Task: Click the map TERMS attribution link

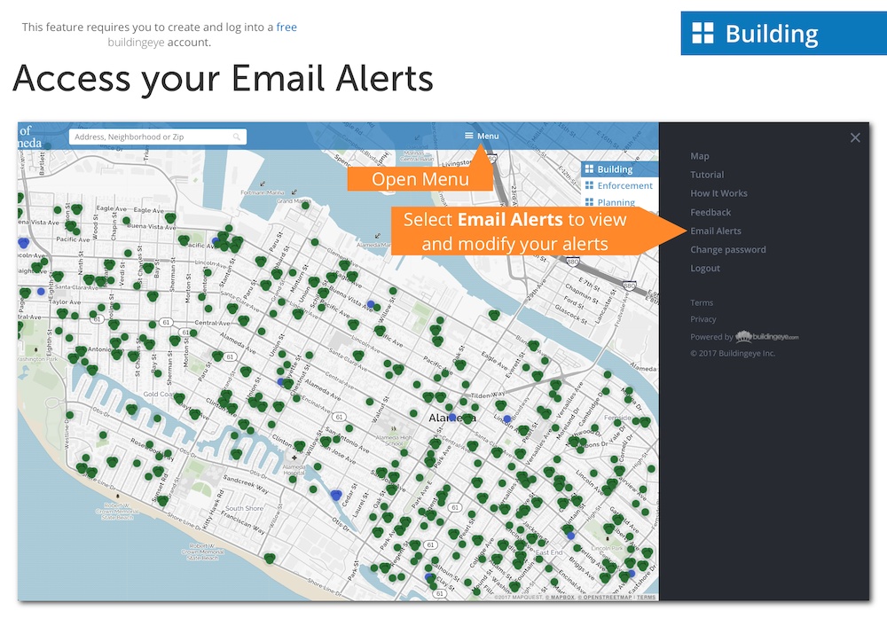Action: pos(646,598)
